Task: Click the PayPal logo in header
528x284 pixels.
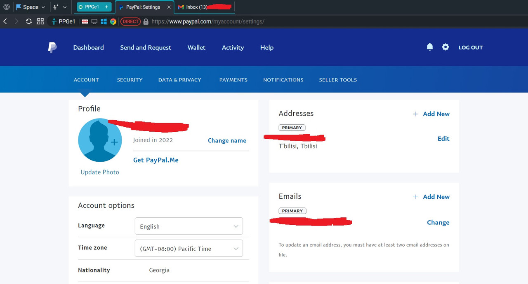Action: tap(52, 47)
